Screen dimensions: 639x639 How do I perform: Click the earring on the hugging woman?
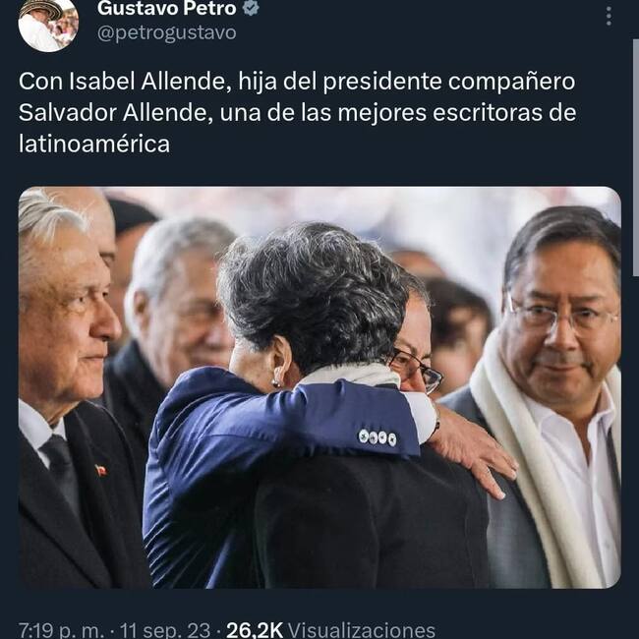(276, 382)
